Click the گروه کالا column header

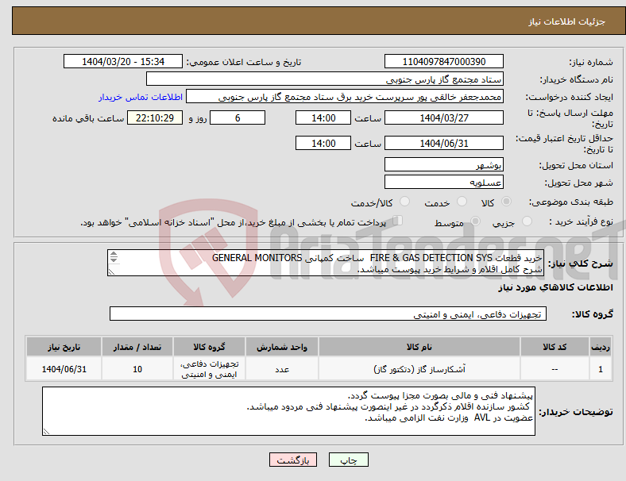[209, 347]
